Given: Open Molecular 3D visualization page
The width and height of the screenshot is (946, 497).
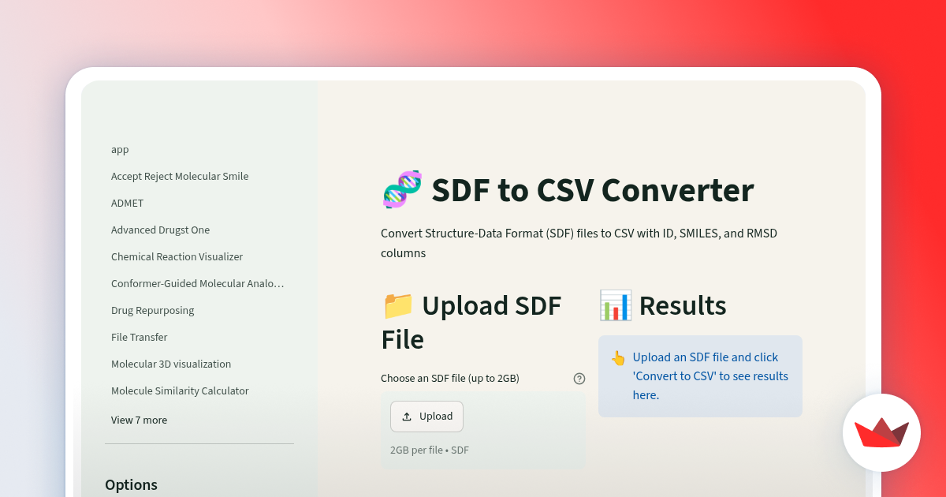Looking at the screenshot, I should click(x=171, y=364).
